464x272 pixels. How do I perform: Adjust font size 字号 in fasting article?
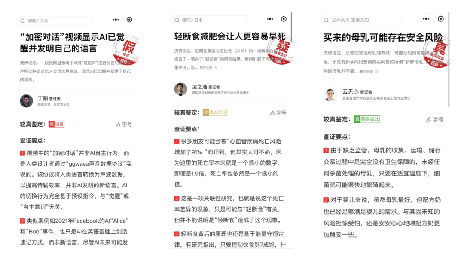(278, 113)
